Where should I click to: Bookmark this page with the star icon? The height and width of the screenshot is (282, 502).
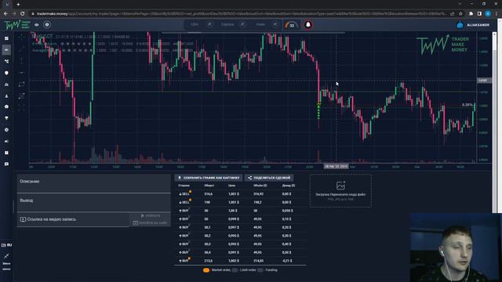(460, 13)
